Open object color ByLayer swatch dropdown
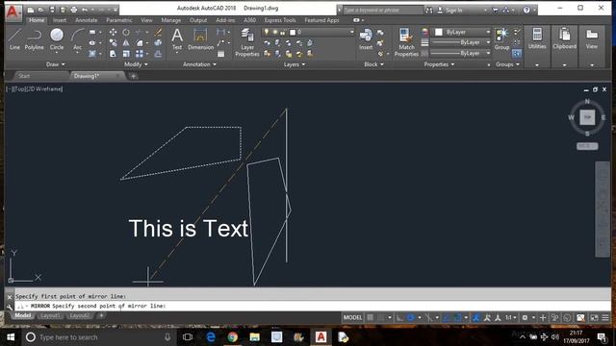616x346 pixels. [x=462, y=32]
